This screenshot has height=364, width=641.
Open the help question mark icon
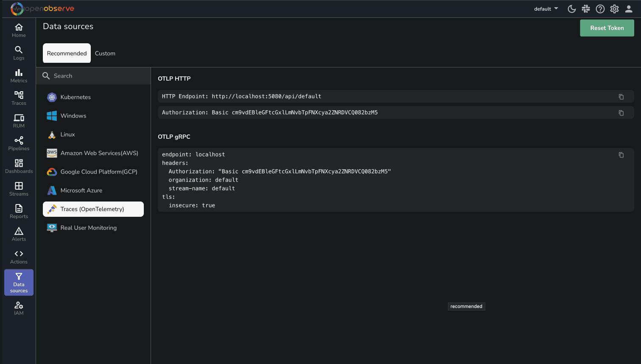tap(600, 9)
